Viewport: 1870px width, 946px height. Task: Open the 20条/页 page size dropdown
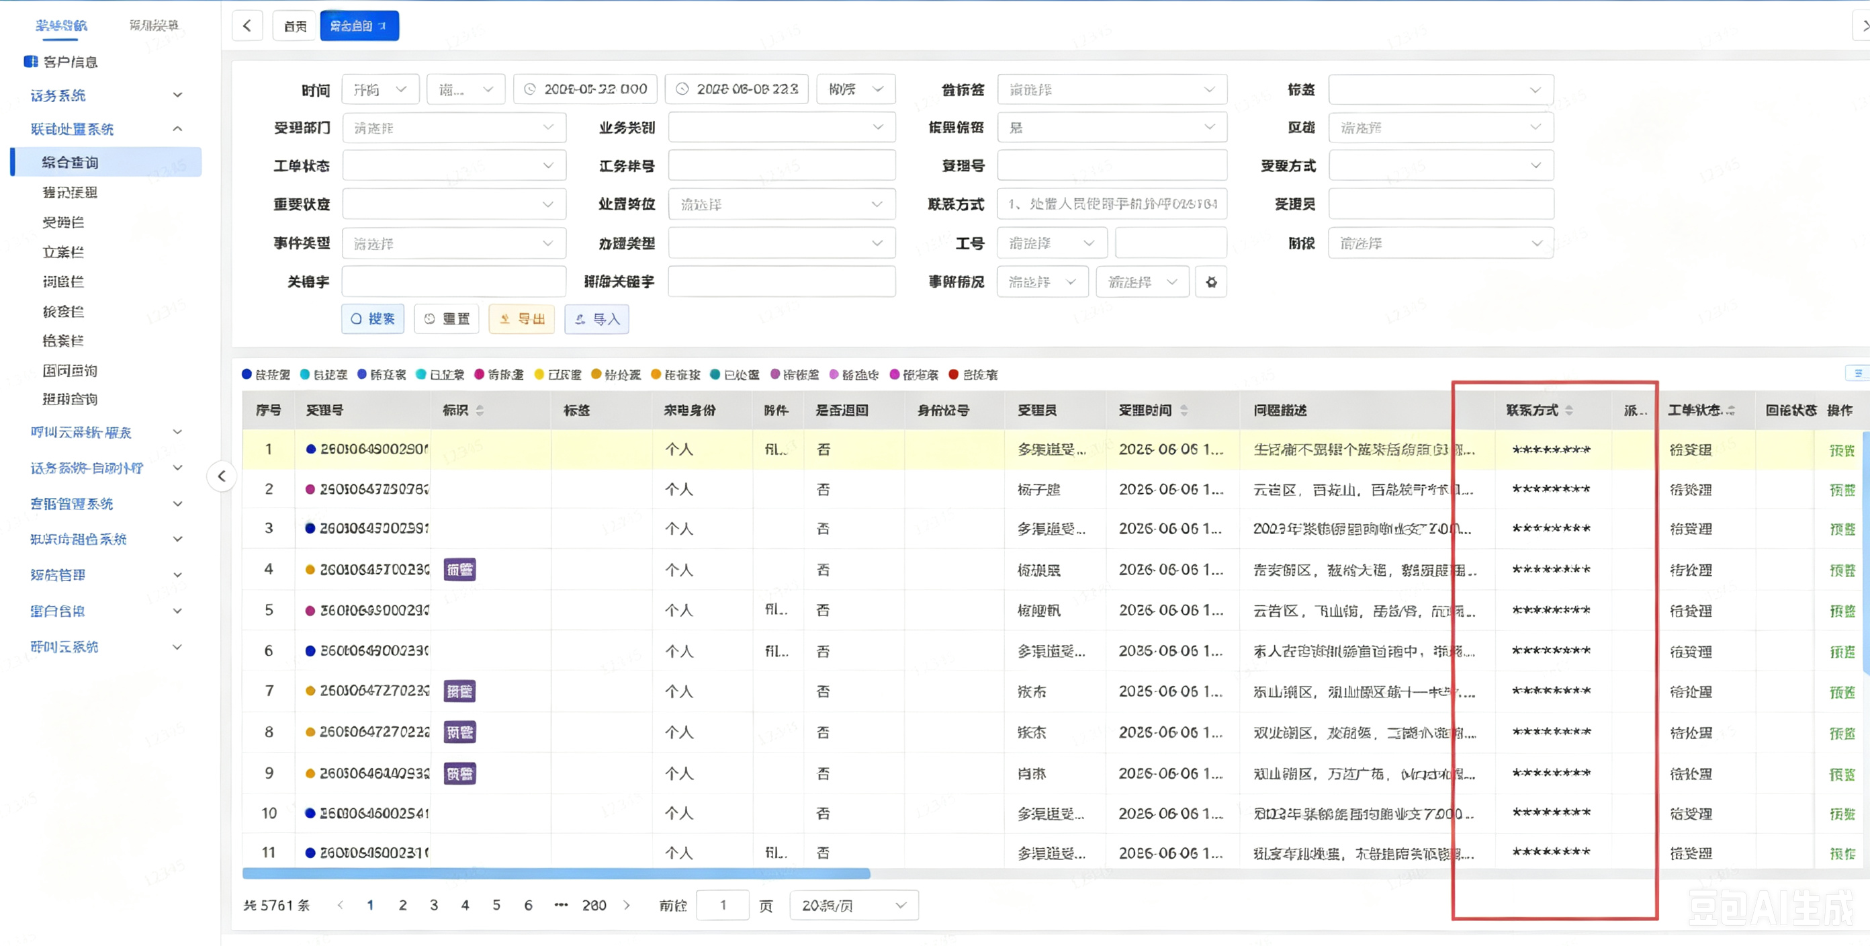(854, 905)
